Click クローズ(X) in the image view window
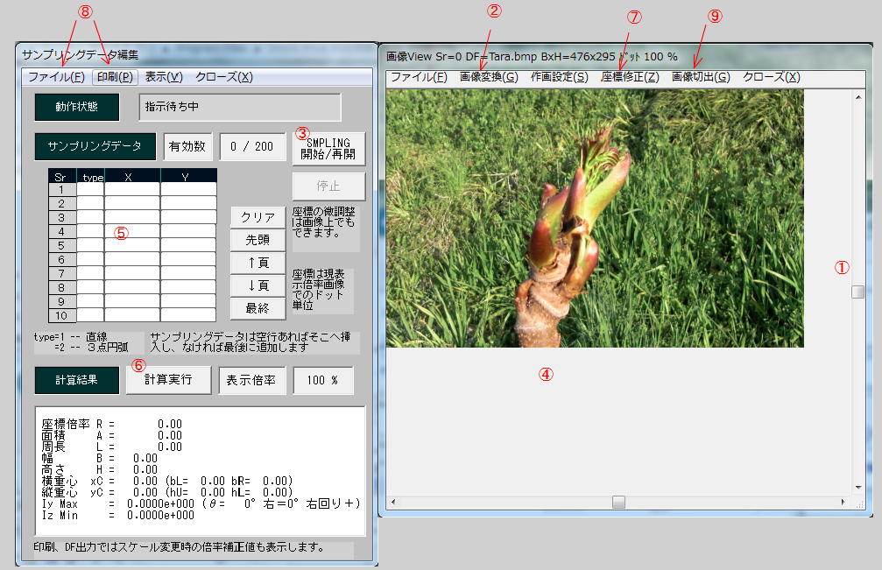 tap(771, 77)
